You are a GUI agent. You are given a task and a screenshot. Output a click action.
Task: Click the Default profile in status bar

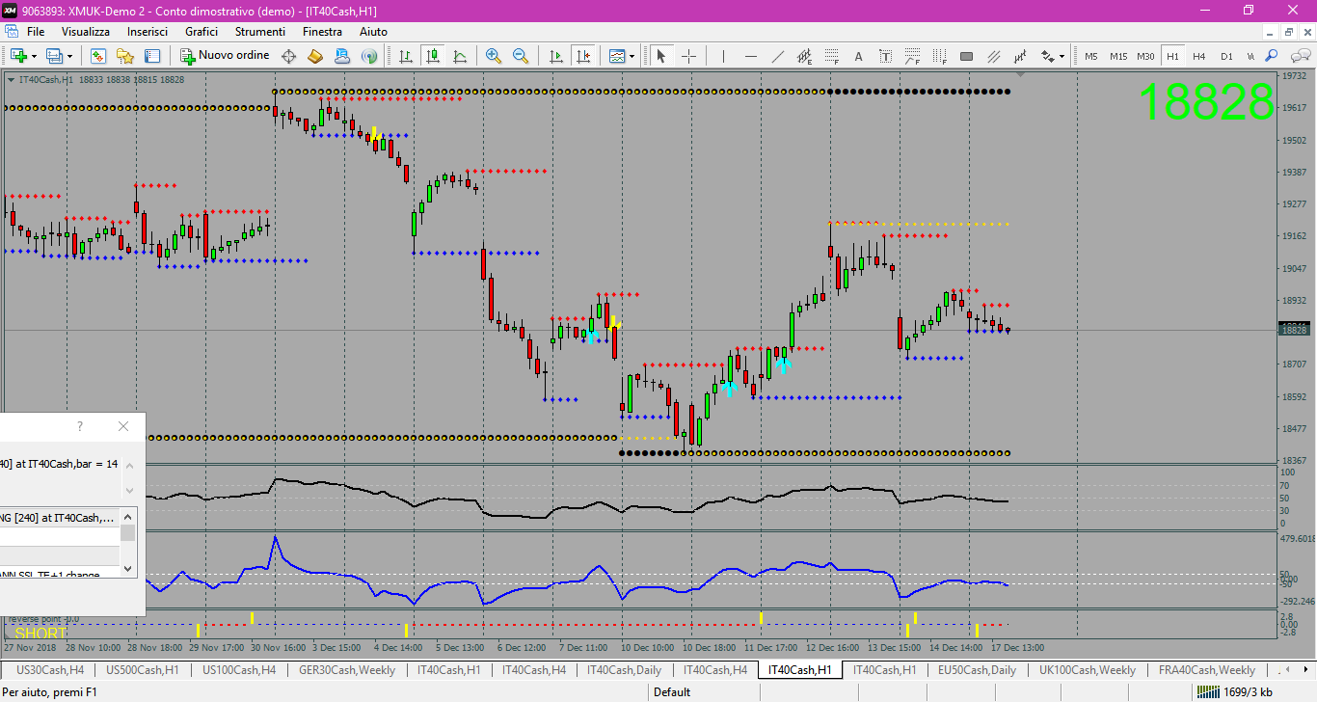coord(672,691)
